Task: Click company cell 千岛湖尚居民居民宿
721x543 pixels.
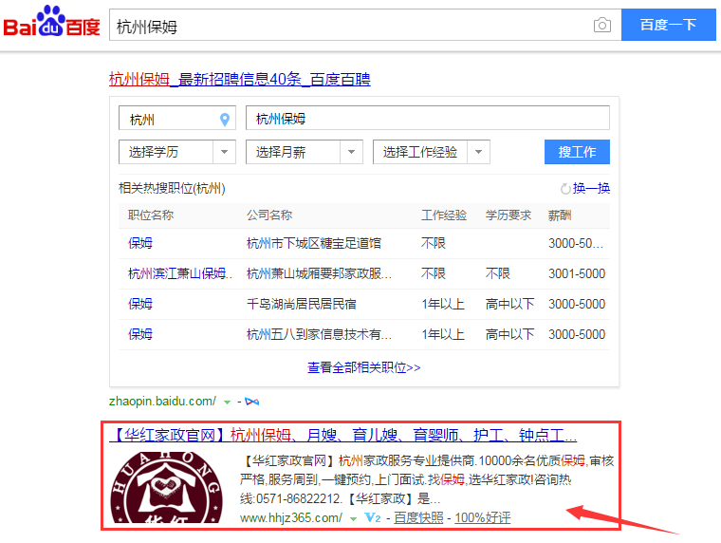Action: click(x=302, y=304)
